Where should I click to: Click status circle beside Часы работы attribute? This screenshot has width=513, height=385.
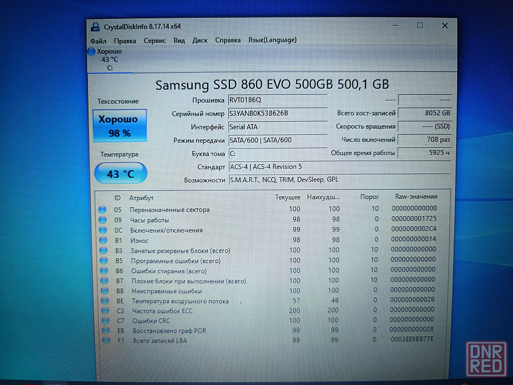pos(103,220)
